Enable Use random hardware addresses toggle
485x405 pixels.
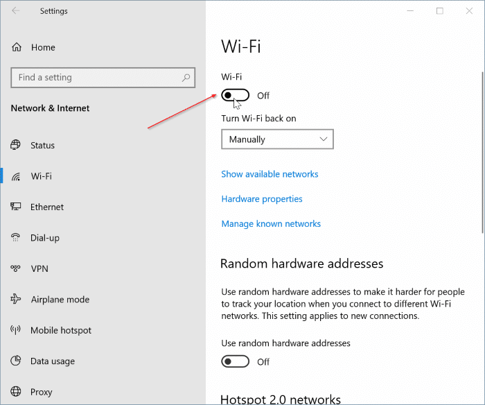point(235,361)
